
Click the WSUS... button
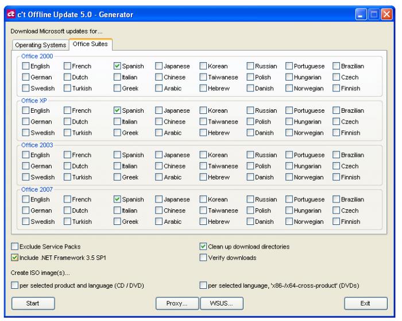coord(221,303)
